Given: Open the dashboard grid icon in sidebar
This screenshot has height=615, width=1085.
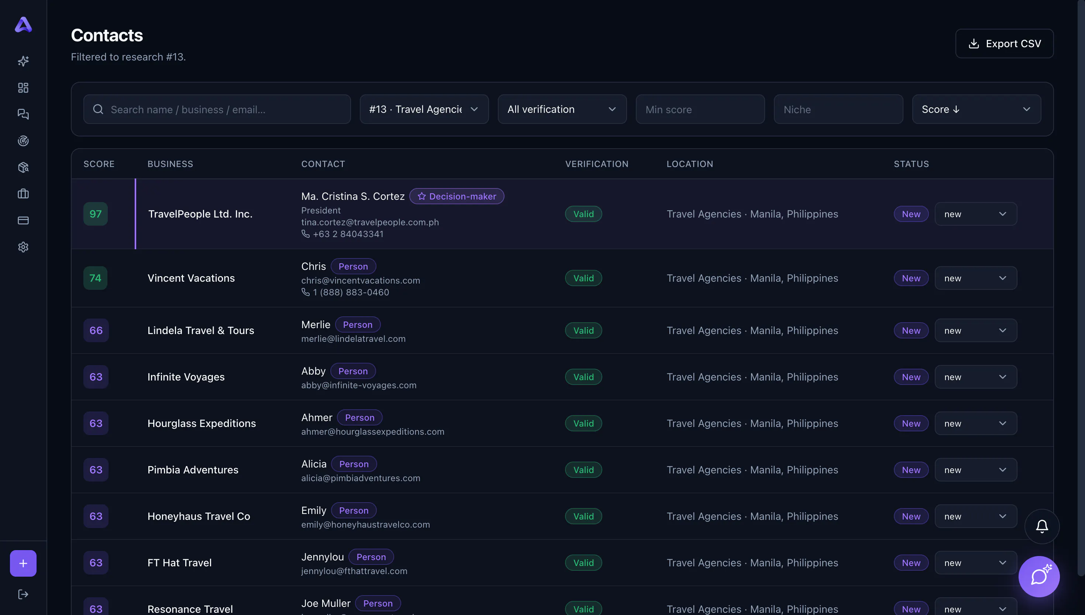Looking at the screenshot, I should coord(23,87).
